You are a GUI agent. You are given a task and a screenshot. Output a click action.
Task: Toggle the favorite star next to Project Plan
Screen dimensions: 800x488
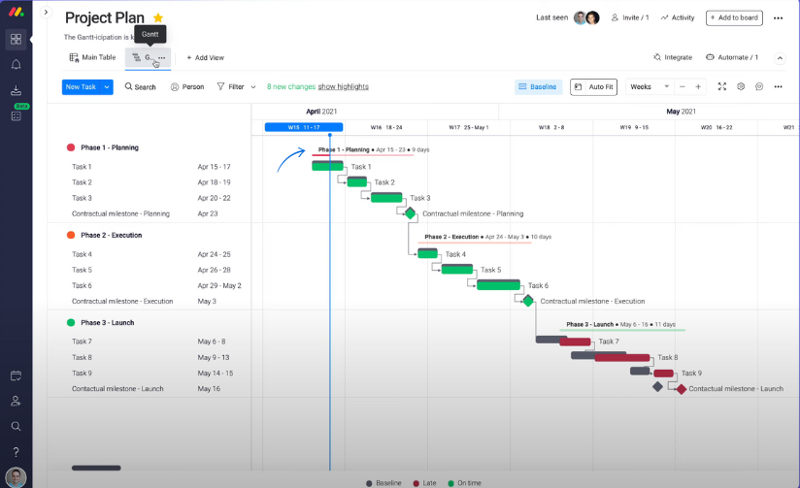pos(158,17)
